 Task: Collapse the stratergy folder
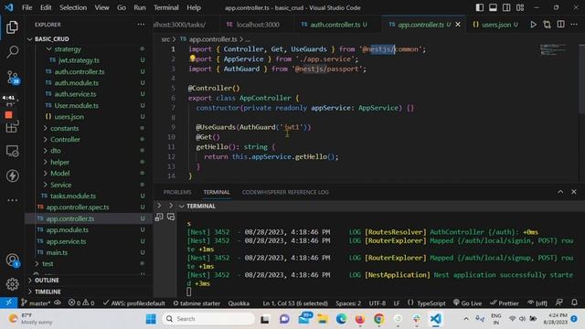pyautogui.click(x=67, y=48)
